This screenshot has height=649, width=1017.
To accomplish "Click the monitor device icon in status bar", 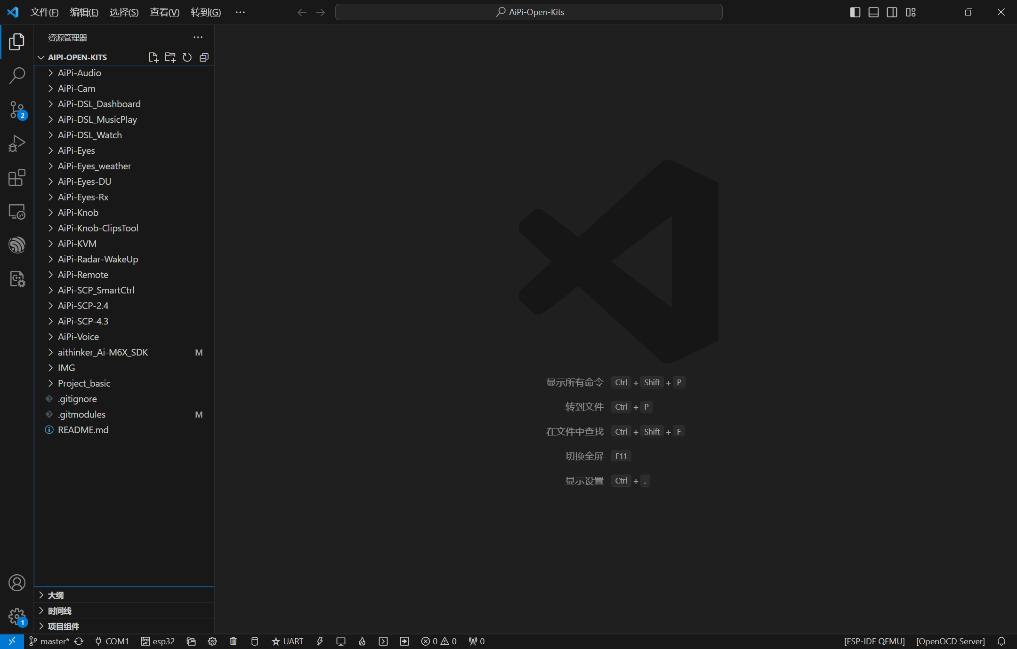I will (341, 641).
